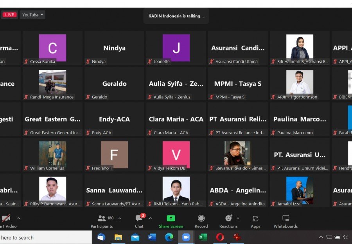Click muted mic icon beside MPMI - Tasya S label
This screenshot has width=352, height=244.
tap(212, 97)
